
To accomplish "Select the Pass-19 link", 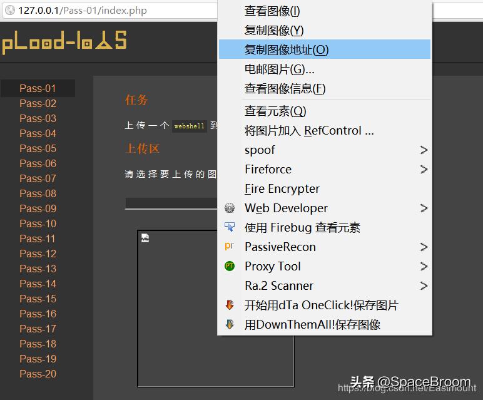I will pyautogui.click(x=38, y=359).
